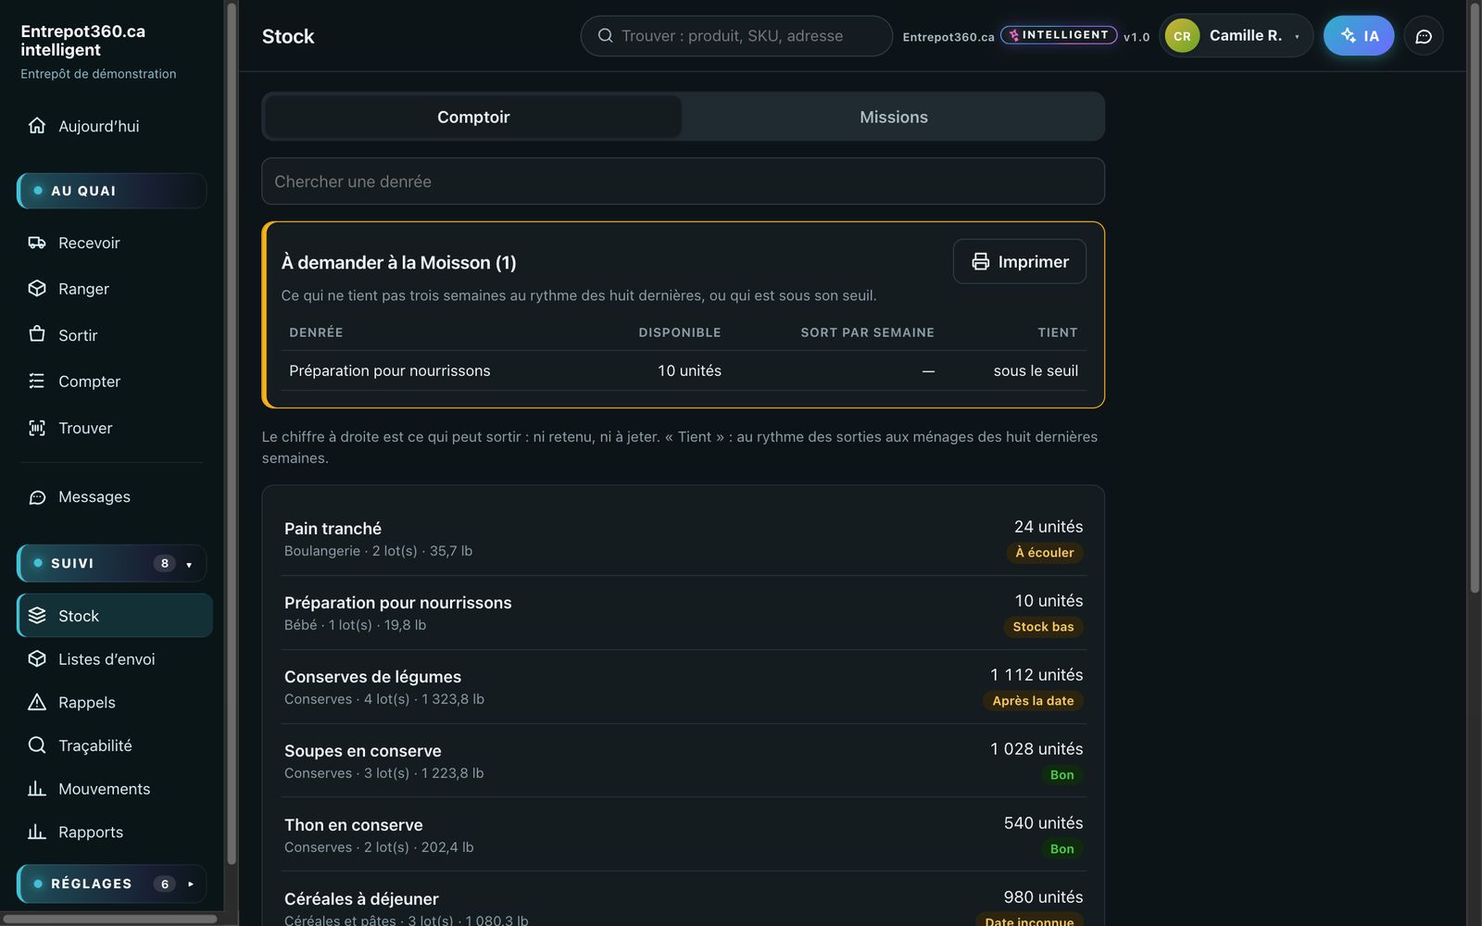Click the sidebar vertical scrollbar
Screen dimensions: 1482x926
231,433
